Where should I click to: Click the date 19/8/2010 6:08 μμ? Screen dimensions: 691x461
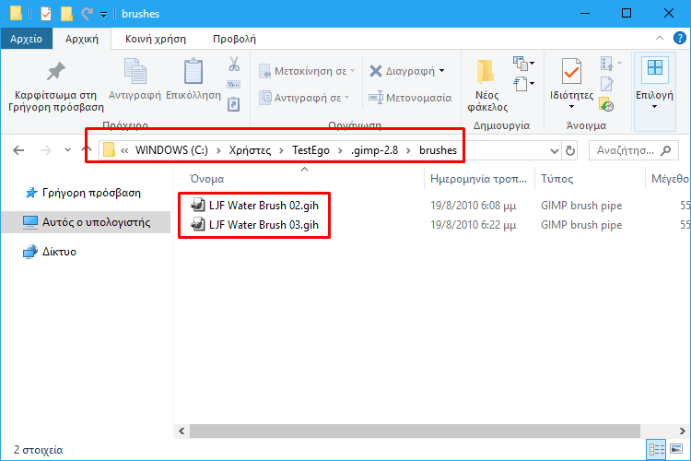473,206
